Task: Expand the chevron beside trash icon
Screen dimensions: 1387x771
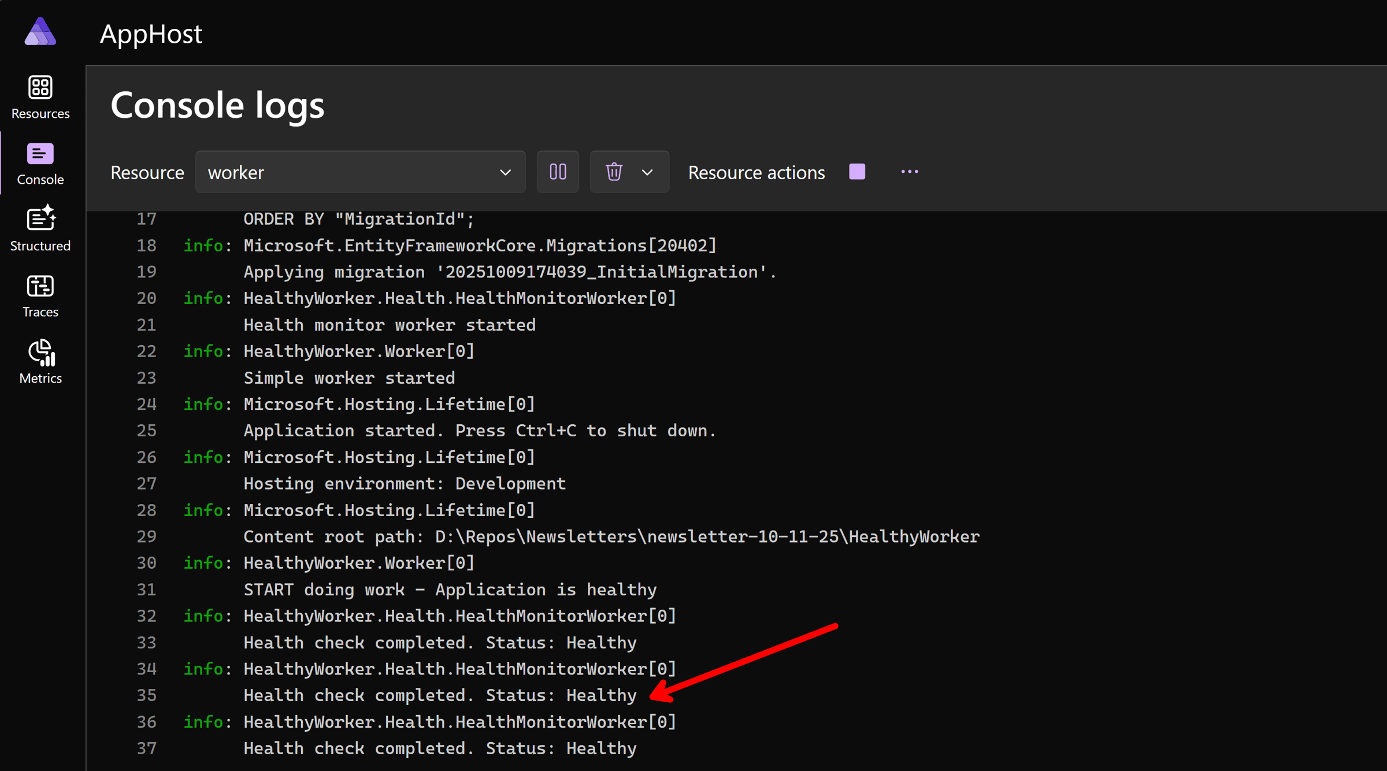Action: coord(647,172)
